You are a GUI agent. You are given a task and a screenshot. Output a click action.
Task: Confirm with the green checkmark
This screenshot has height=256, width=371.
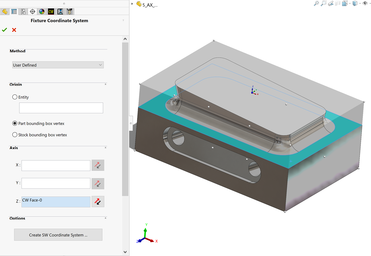[4, 30]
